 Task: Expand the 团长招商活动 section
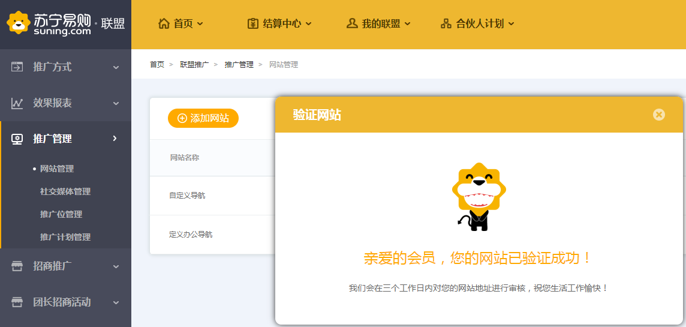click(116, 302)
